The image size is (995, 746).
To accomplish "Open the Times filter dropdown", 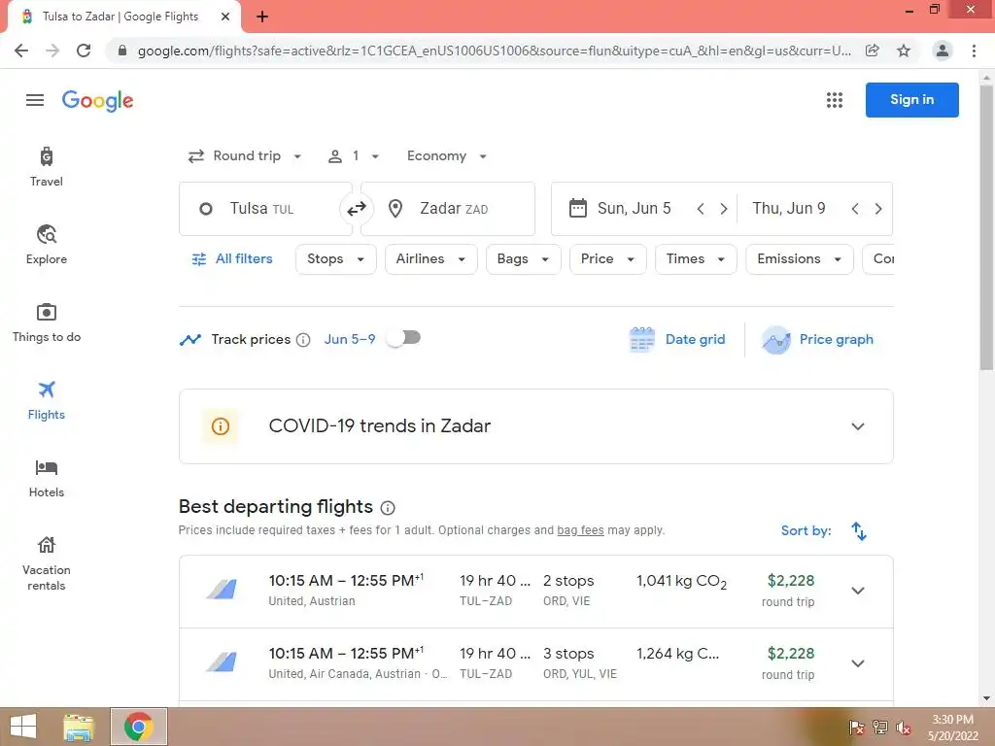I will 696,258.
